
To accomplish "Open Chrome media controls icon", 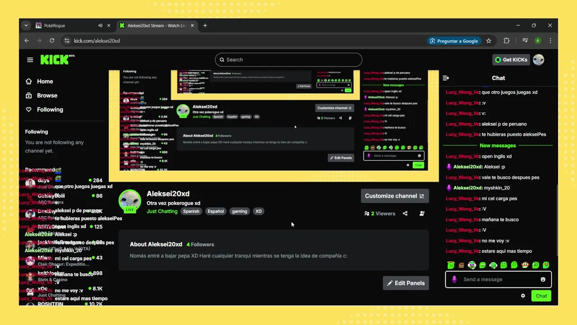I will click(525, 41).
